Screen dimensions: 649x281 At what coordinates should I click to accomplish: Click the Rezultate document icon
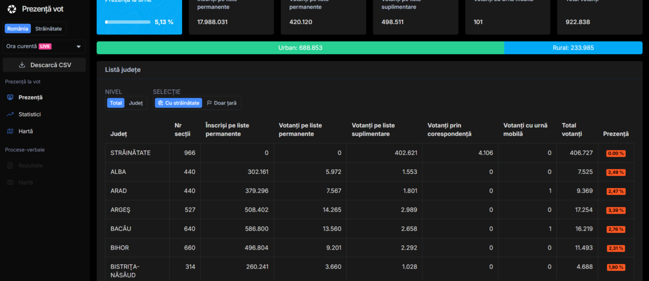pos(10,165)
